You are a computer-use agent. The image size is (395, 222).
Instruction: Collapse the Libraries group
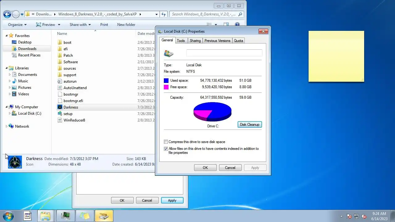tap(6, 68)
